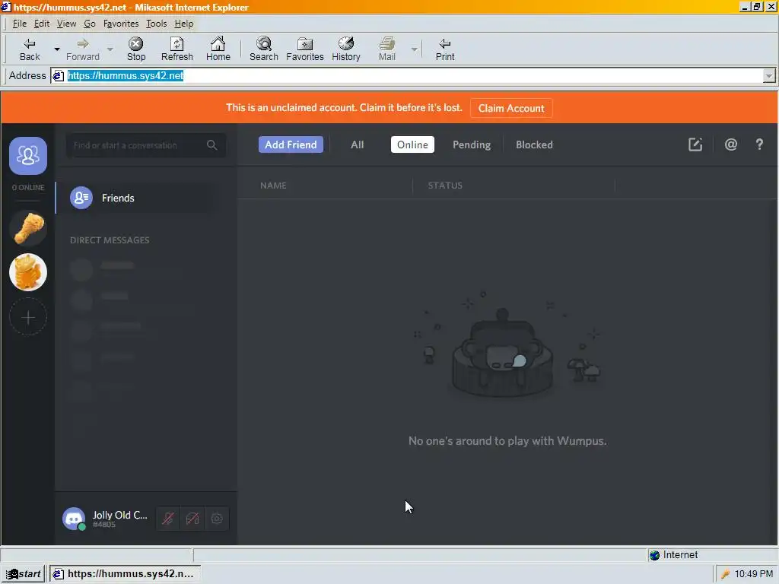Go to the Home page
Viewport: 779px width, 584px height.
coord(218,49)
